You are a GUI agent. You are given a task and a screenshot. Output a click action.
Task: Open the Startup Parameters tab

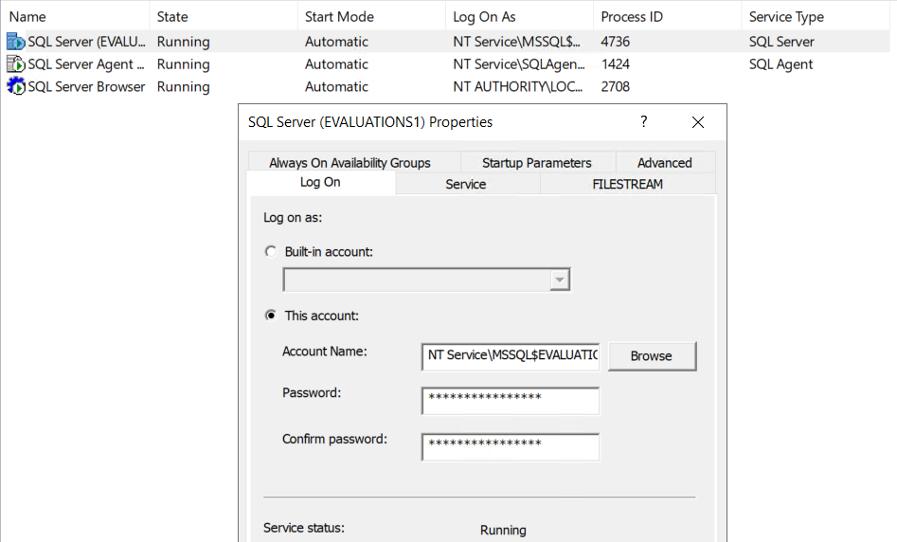click(x=537, y=163)
